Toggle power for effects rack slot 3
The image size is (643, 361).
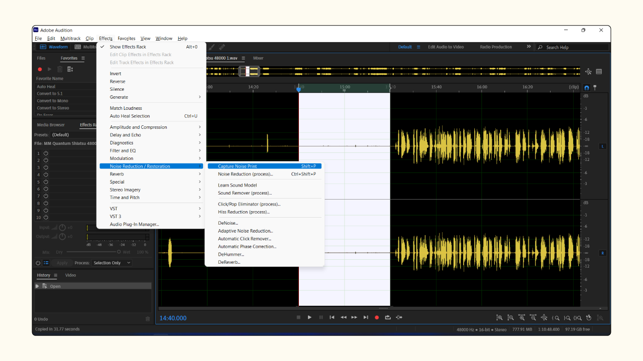coord(46,167)
